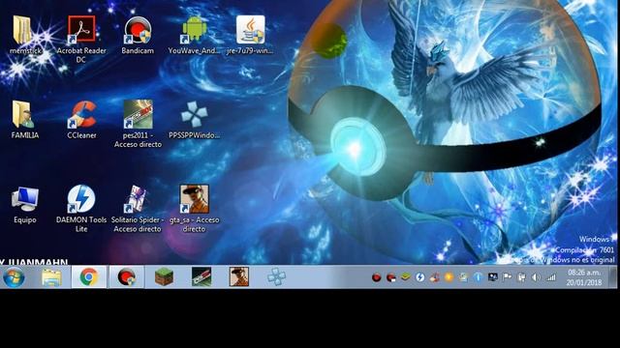
Task: Select the gta_sa Acceso directo icon
Action: (194, 209)
